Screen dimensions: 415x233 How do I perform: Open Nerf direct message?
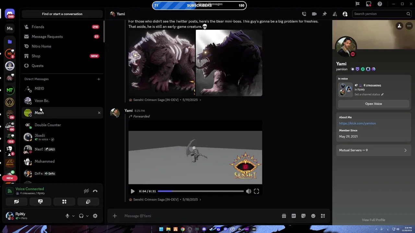click(x=62, y=149)
